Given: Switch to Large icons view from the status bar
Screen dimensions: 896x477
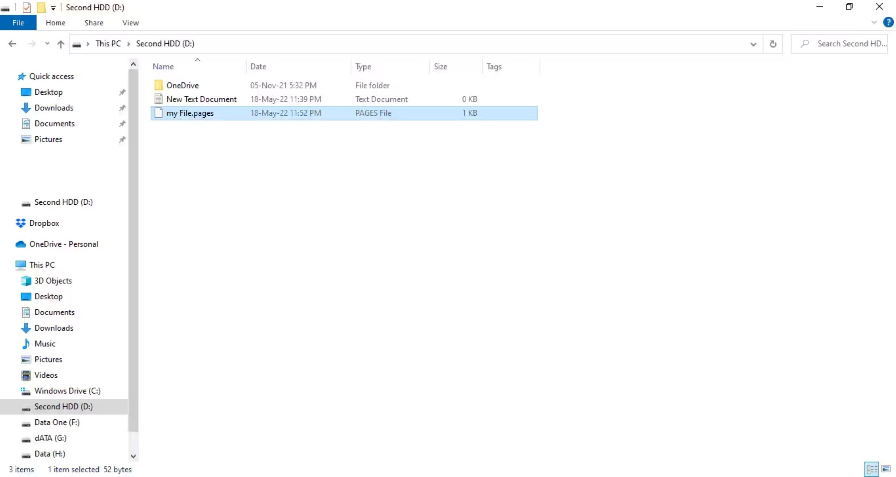Looking at the screenshot, I should [x=886, y=469].
